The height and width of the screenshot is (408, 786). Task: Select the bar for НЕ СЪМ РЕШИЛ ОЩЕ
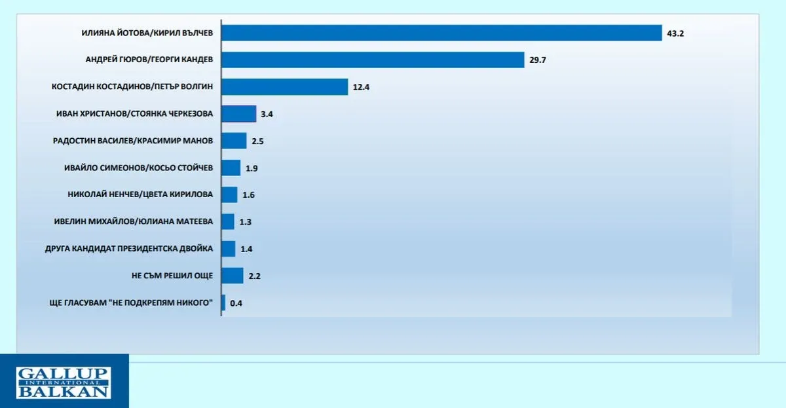(233, 275)
